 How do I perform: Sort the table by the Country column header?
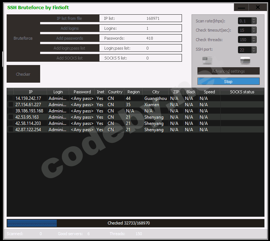[x=115, y=92]
